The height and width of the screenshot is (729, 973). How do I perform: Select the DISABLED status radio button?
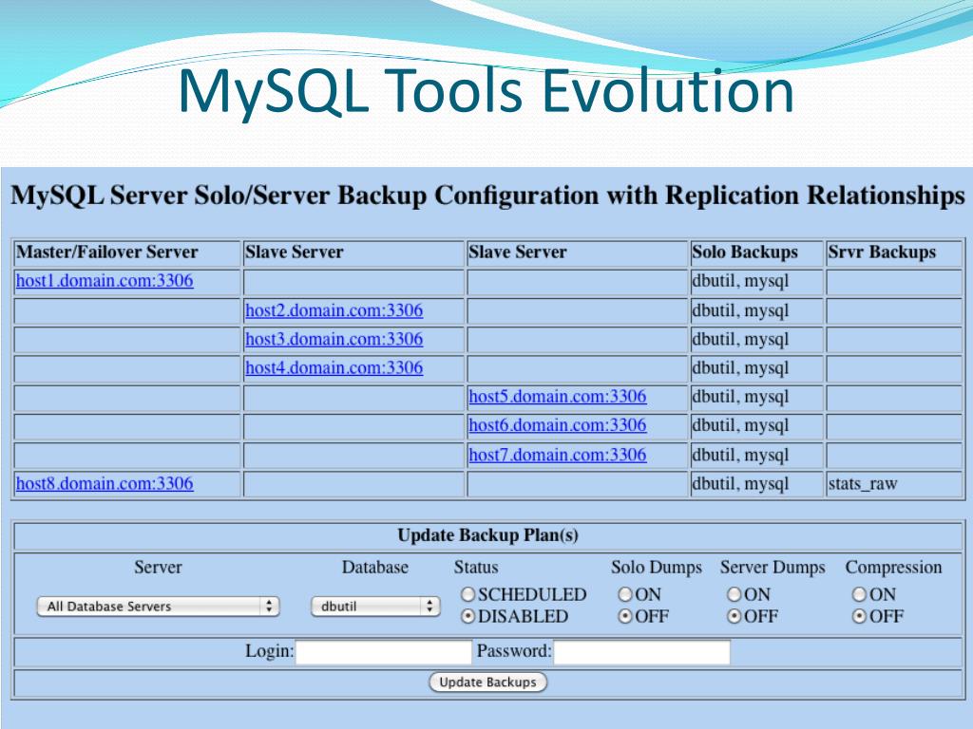coord(467,616)
